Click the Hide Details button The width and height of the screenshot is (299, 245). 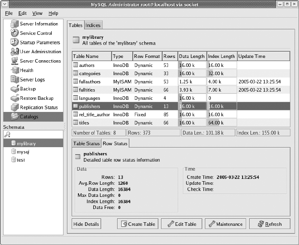click(x=86, y=224)
